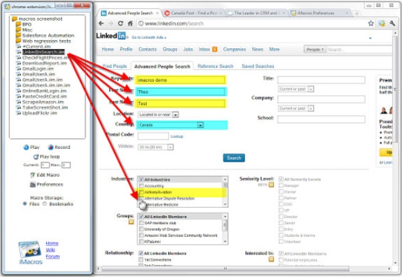This screenshot has width=402, height=277.
Task: Check the Accounting industry checkbox
Action: click(x=141, y=186)
